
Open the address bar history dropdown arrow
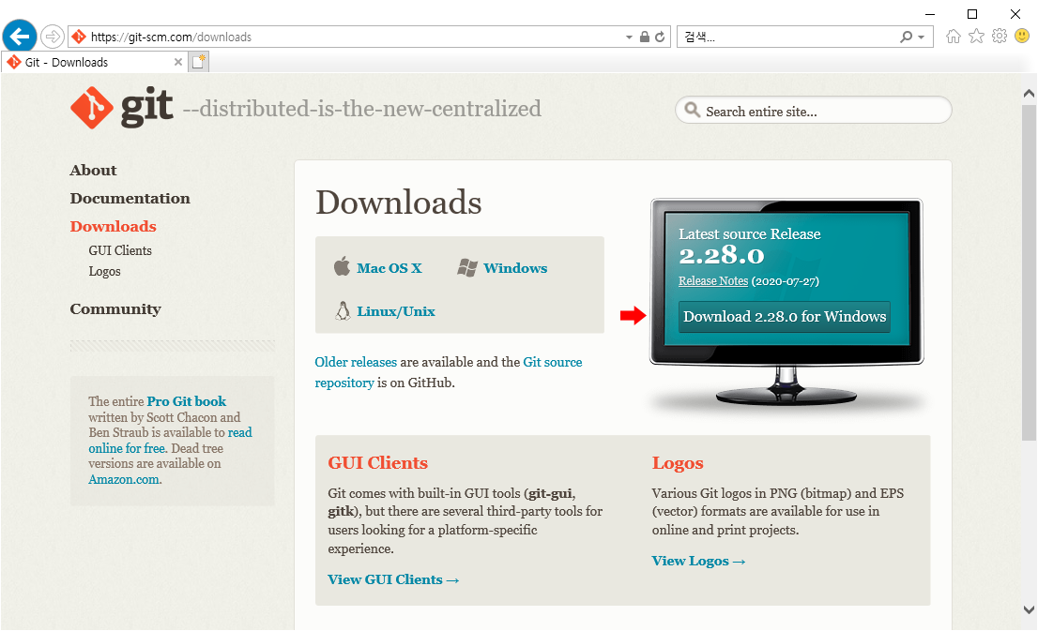click(x=629, y=38)
